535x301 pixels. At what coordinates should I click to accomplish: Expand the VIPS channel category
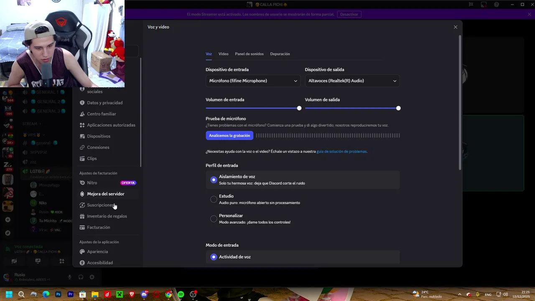click(34, 135)
